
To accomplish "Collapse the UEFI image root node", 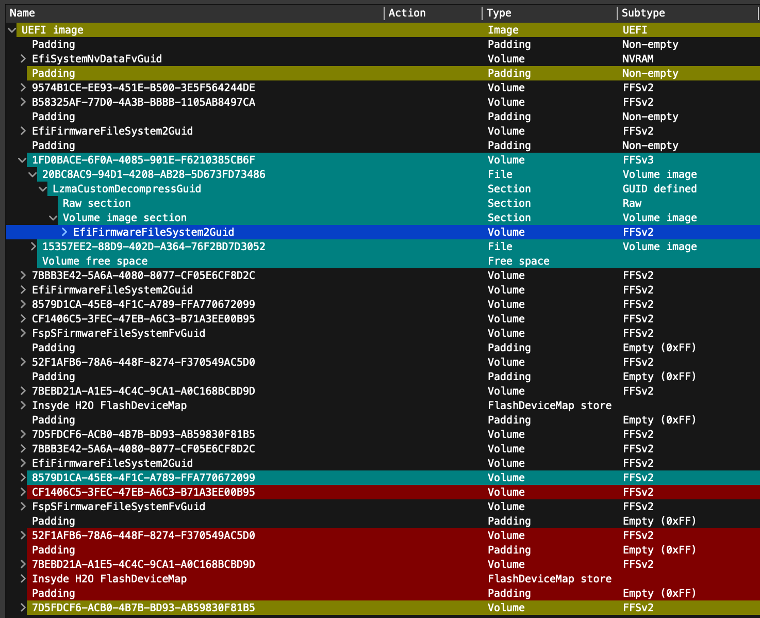I will (x=12, y=30).
